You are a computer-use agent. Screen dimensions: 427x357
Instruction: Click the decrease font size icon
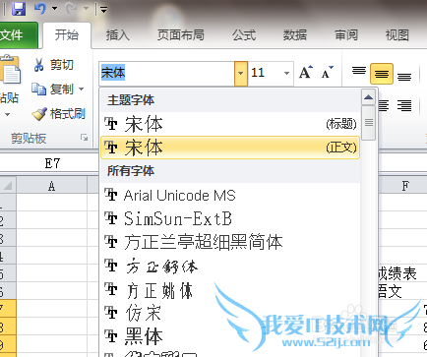327,73
